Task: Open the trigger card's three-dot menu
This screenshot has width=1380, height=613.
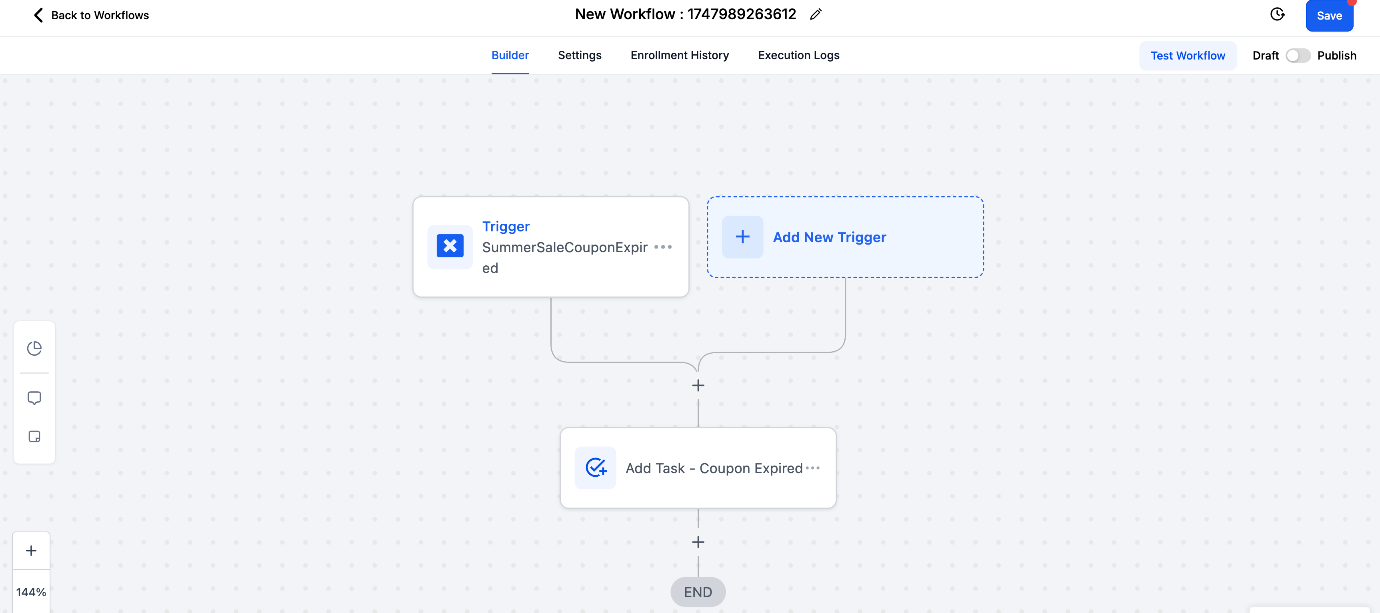Action: (663, 247)
